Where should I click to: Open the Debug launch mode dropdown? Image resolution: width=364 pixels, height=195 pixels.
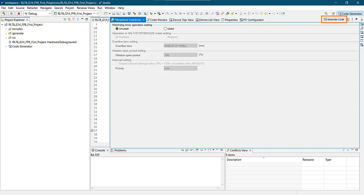coord(49,14)
